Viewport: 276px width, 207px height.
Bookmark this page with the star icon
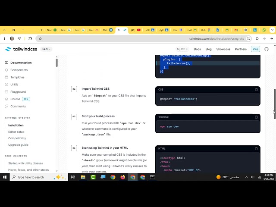click(40, 38)
